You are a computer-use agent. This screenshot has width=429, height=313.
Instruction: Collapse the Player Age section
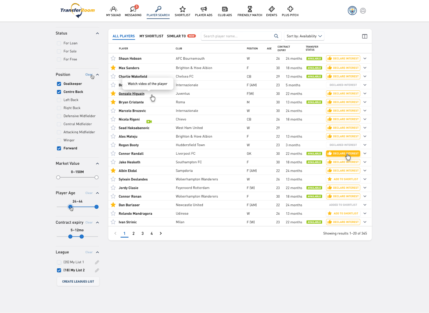[x=98, y=193]
